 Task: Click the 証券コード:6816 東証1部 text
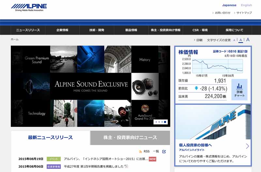(x=230, y=51)
